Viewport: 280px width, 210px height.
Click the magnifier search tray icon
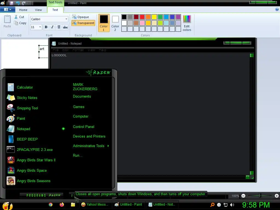point(212,205)
